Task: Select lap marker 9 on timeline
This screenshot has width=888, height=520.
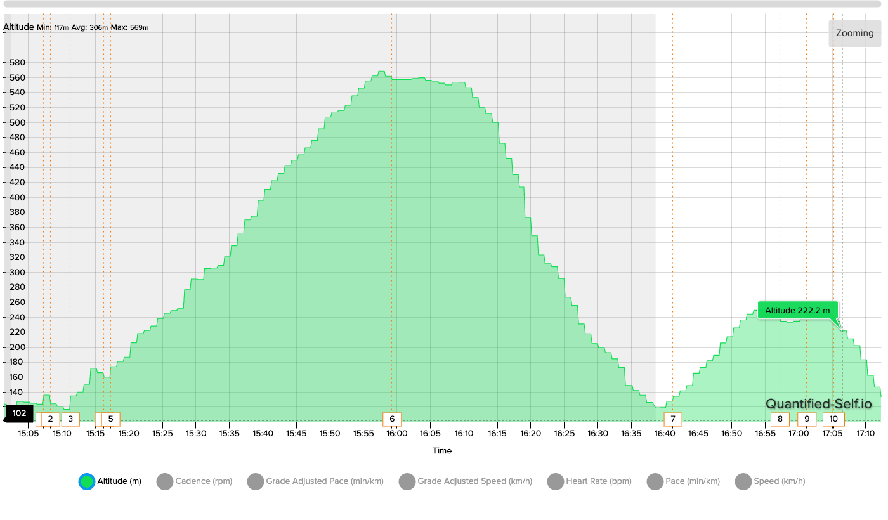Action: point(807,419)
